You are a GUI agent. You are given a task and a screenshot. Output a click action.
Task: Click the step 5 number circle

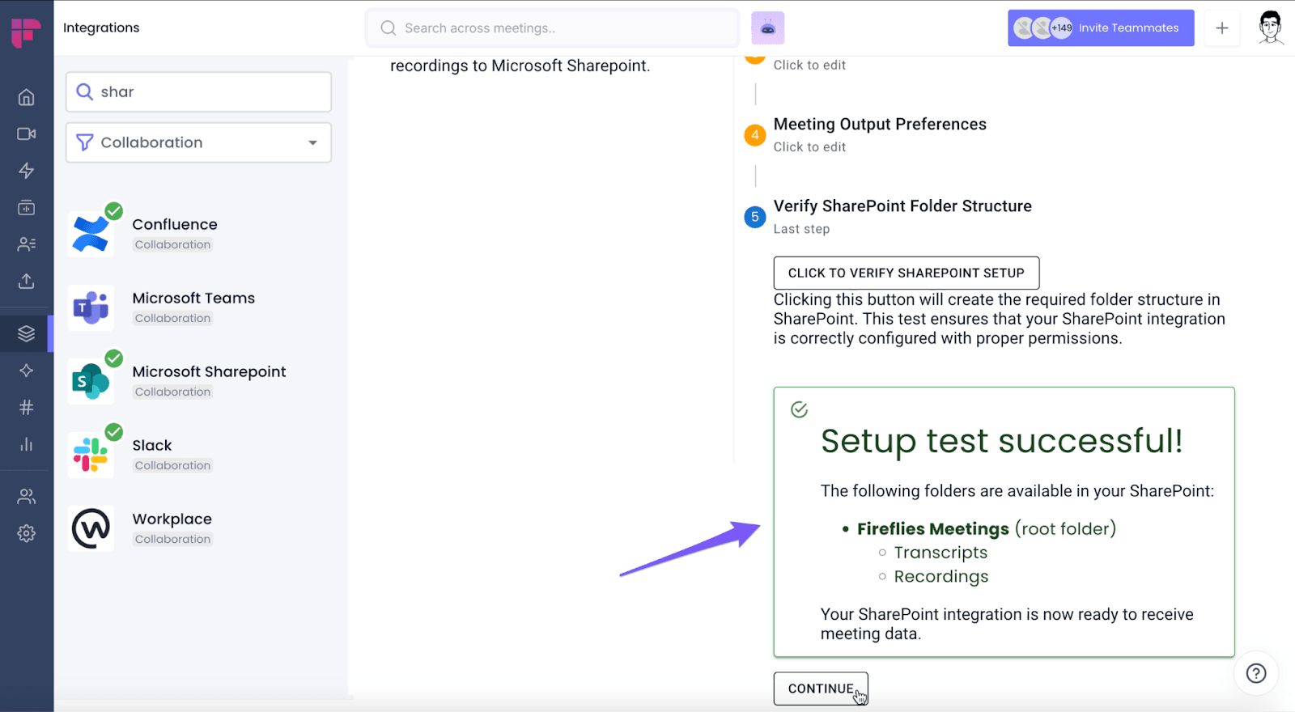click(x=755, y=217)
